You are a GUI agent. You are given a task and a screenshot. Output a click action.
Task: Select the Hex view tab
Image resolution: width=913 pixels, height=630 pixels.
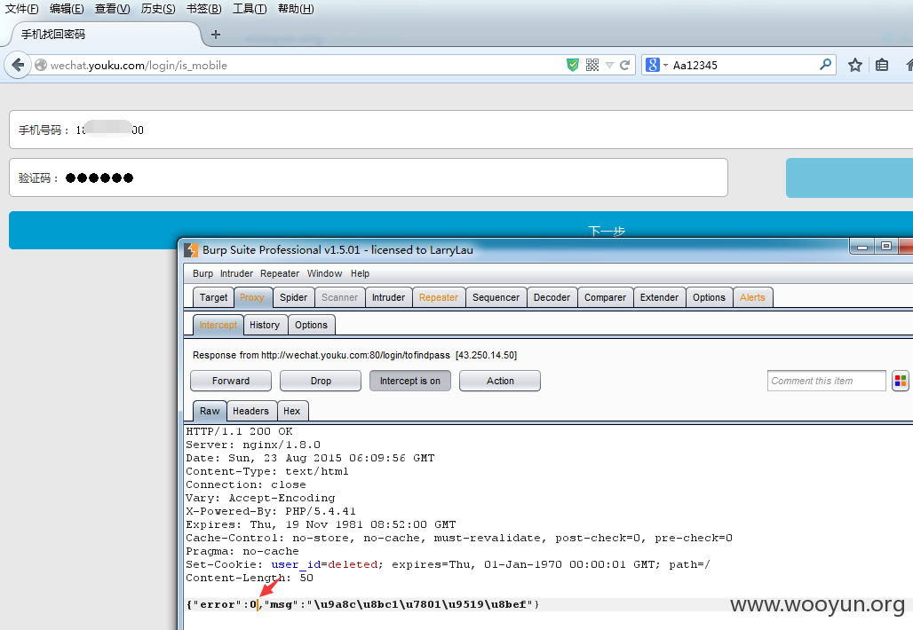pyautogui.click(x=291, y=411)
